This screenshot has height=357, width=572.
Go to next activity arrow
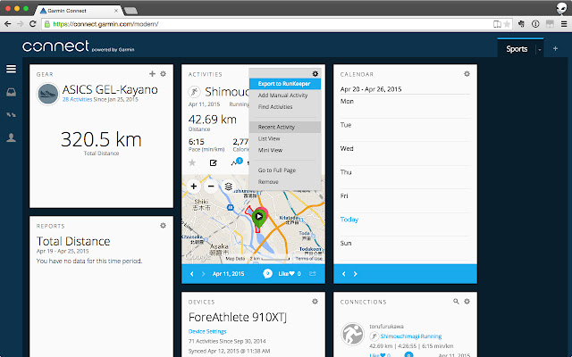[204, 274]
